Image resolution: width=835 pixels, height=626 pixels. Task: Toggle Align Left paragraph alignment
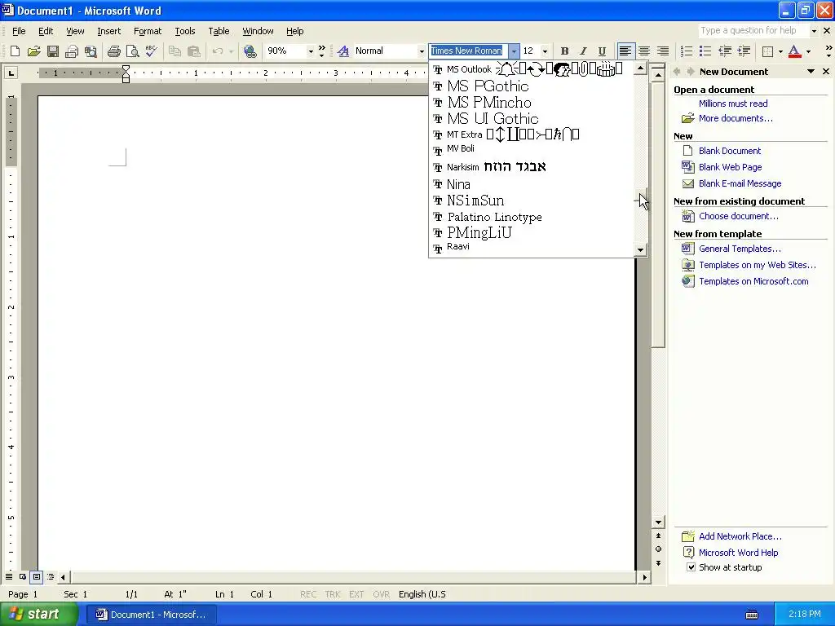625,51
